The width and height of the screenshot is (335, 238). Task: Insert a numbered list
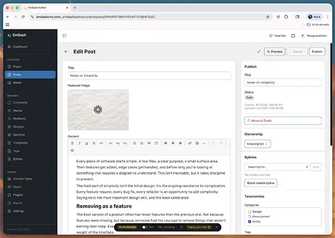(x=142, y=143)
